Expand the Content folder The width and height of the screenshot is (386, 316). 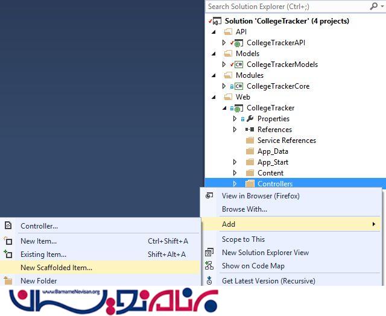coord(235,173)
